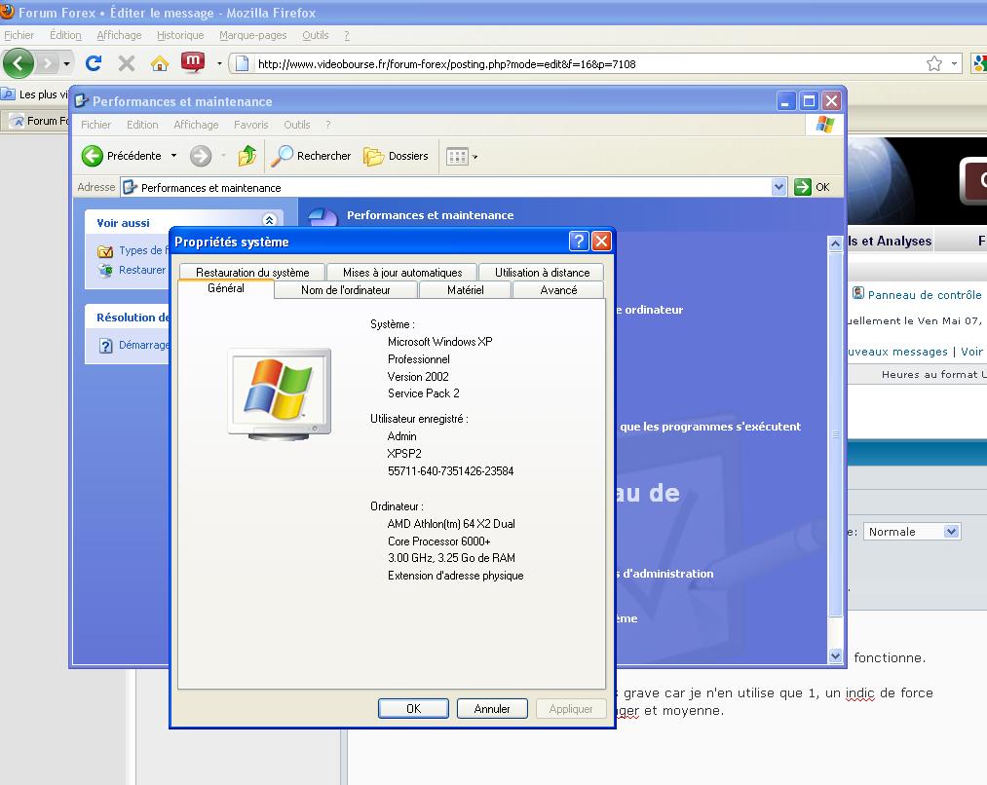Click the Firefox reload page icon

point(94,63)
